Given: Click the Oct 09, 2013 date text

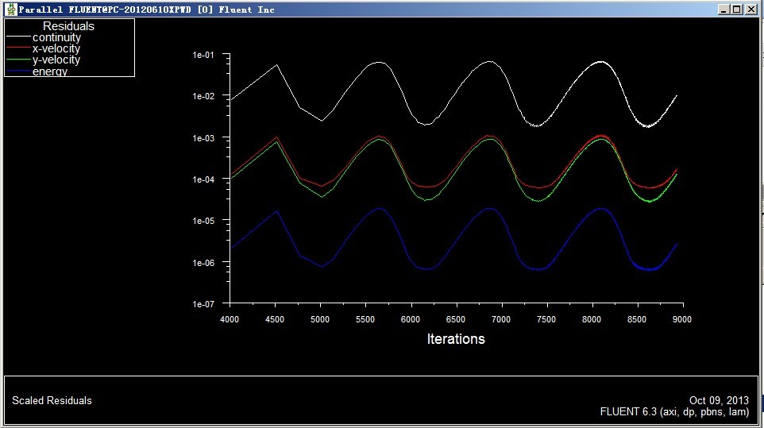Looking at the screenshot, I should point(719,401).
